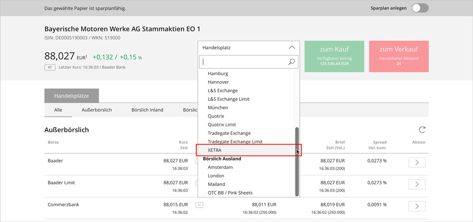Click the RT badge in Commerzbank row
Viewport: 473px width, 222px height.
pos(200,205)
